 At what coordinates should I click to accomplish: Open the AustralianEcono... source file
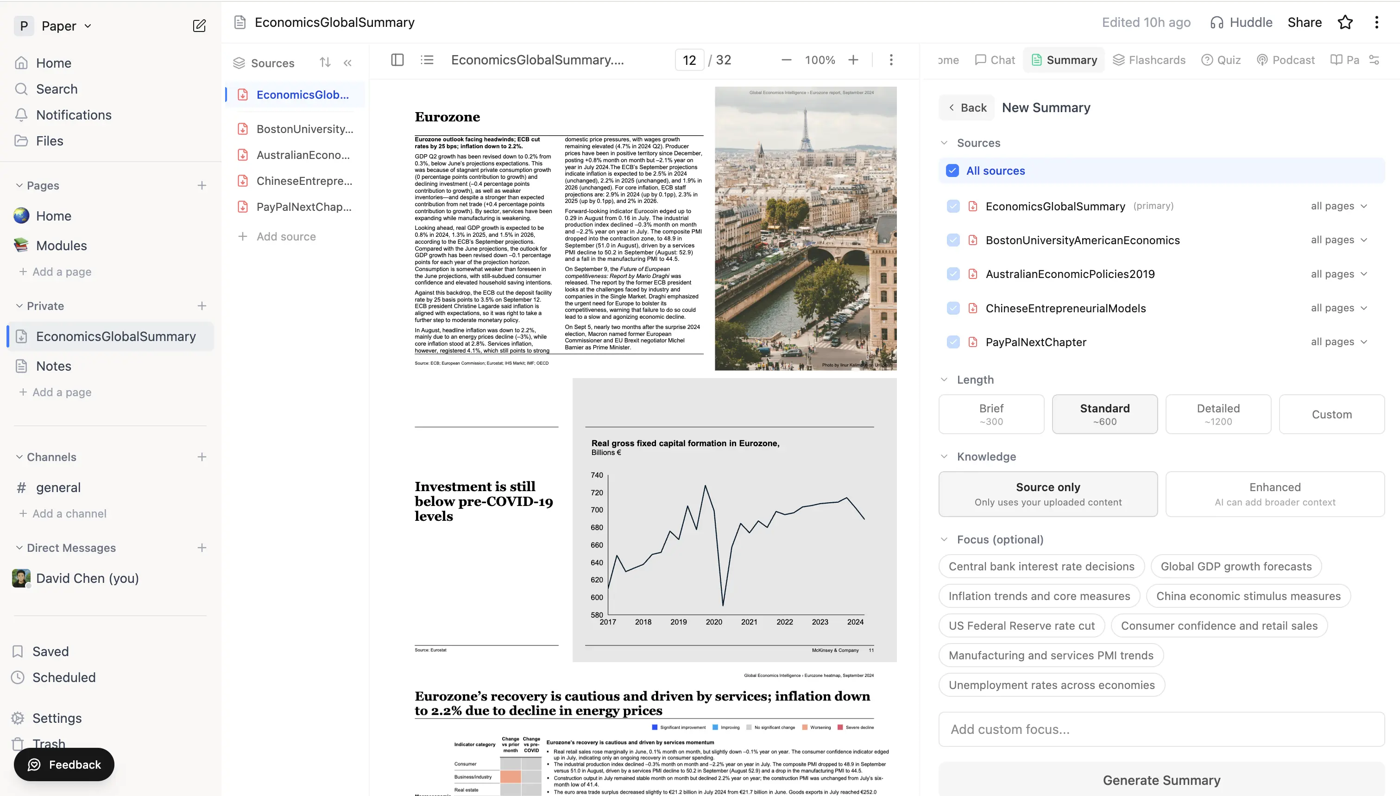296,155
